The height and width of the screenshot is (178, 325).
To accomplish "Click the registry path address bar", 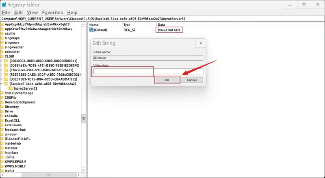I will click(x=162, y=19).
